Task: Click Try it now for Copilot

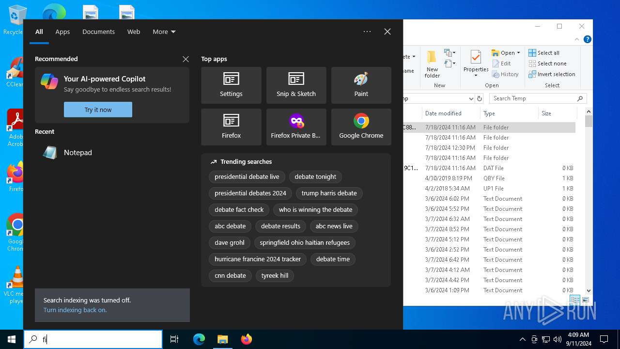Action: click(x=98, y=110)
